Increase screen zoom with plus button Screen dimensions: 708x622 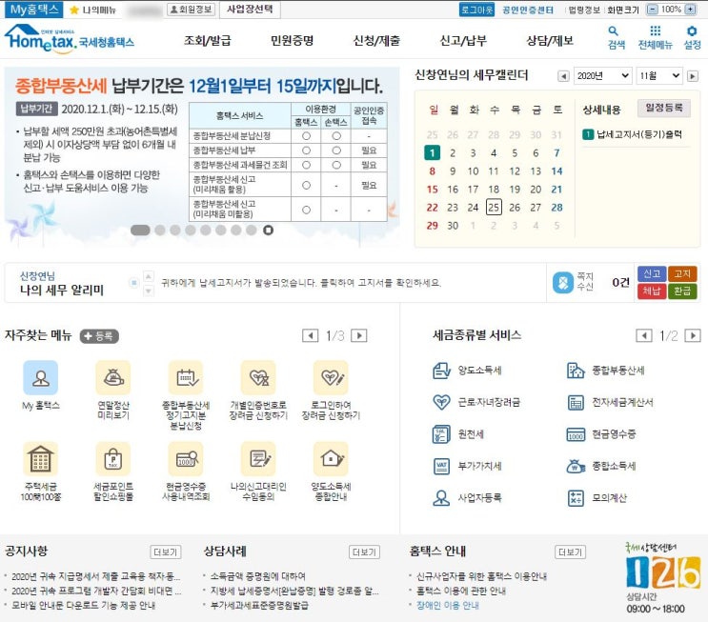tap(691, 10)
